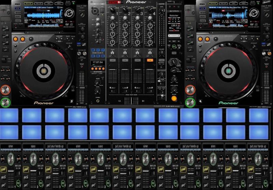Click the 17:57:54 clock display on mixer
The height and width of the screenshot is (190, 273).
point(98,63)
